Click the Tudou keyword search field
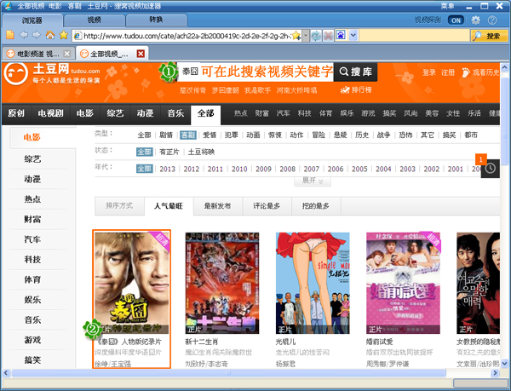The image size is (511, 391). click(x=255, y=72)
